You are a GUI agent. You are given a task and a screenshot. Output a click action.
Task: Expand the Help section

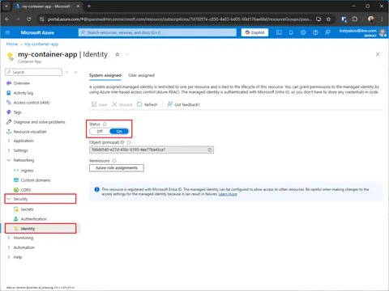pyautogui.click(x=9, y=257)
